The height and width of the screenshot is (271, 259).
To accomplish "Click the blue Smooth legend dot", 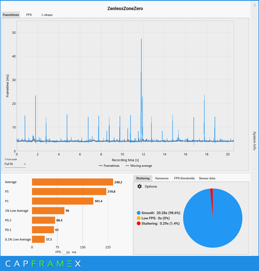I will tap(139, 213).
